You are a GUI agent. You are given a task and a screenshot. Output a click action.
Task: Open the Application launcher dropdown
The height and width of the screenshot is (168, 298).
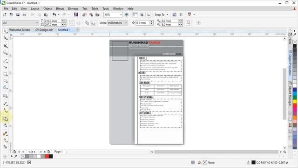click(x=194, y=14)
